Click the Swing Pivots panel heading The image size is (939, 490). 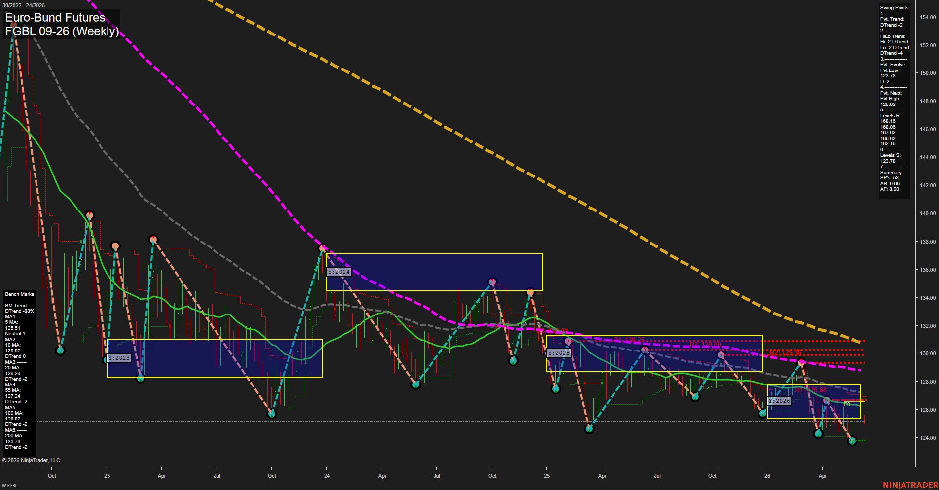894,8
